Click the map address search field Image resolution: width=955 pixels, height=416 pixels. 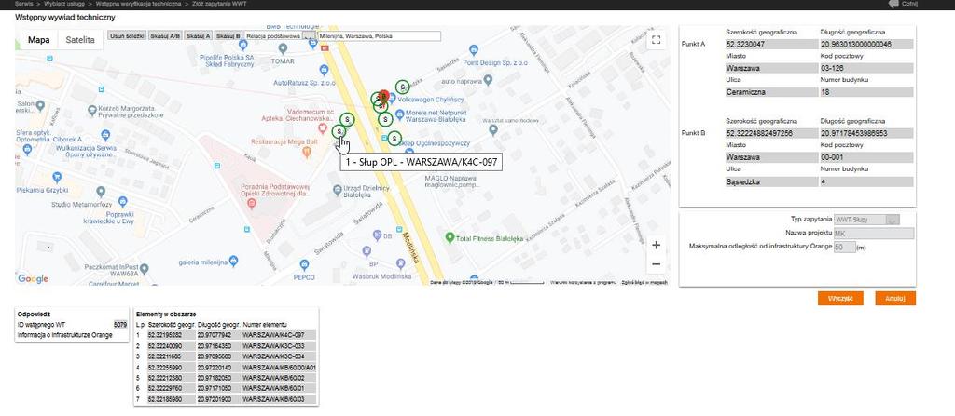(x=379, y=36)
